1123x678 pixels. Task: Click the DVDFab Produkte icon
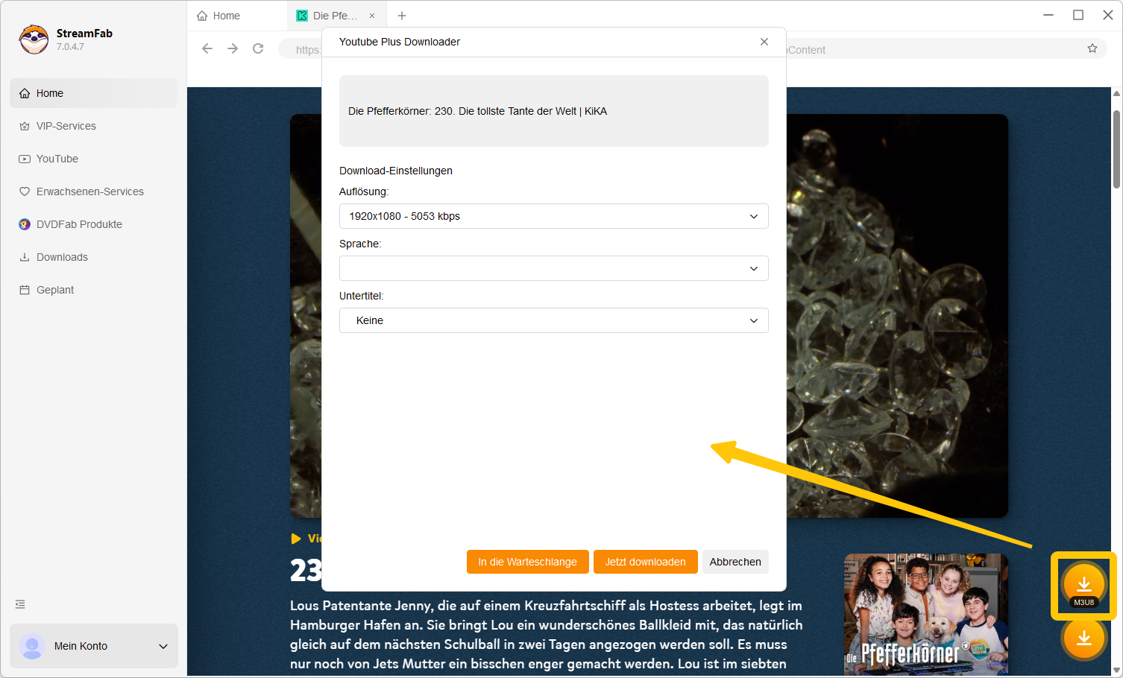click(25, 224)
